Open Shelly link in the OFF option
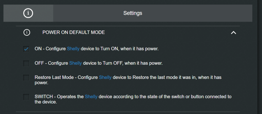 [x=75, y=63]
